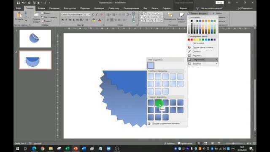Open Макет layout dropdown
Viewport: 270px width, 152px height.
click(46, 13)
